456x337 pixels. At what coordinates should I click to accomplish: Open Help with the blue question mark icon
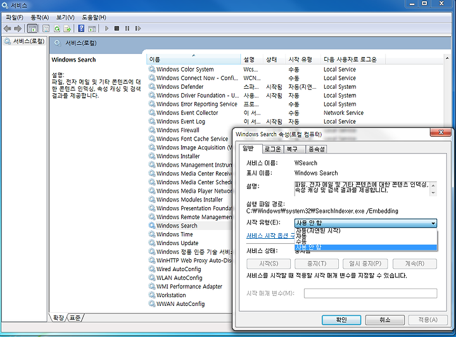[x=82, y=29]
